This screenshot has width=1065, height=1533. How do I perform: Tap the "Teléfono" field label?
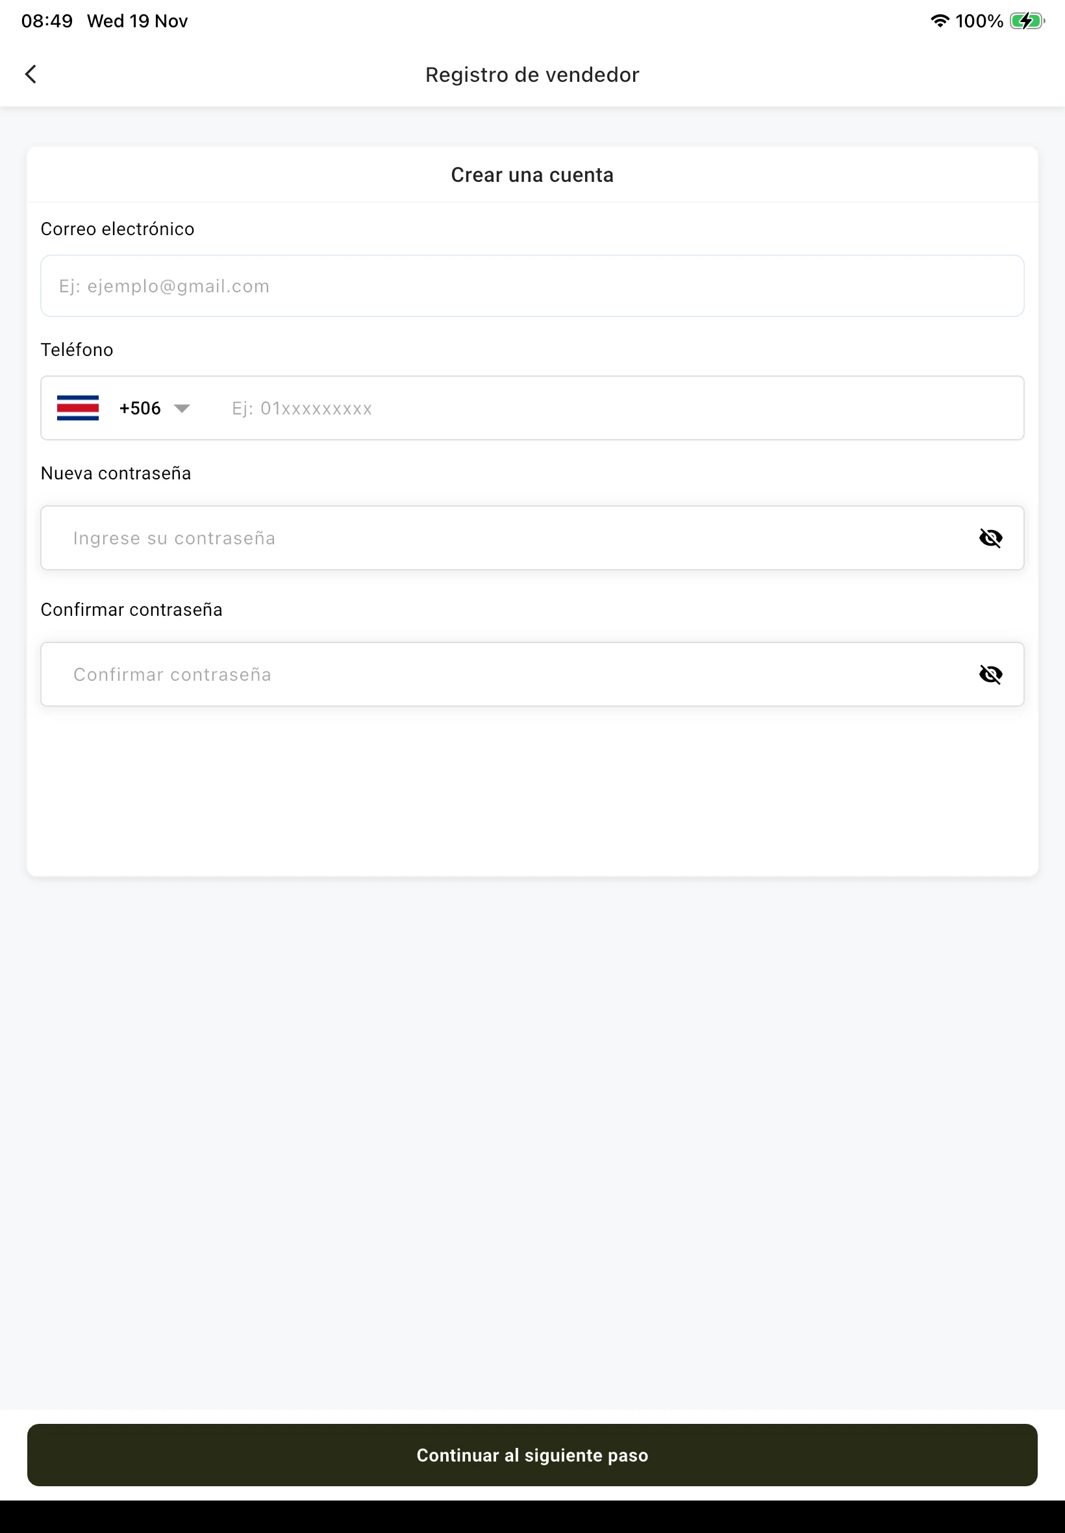(77, 349)
